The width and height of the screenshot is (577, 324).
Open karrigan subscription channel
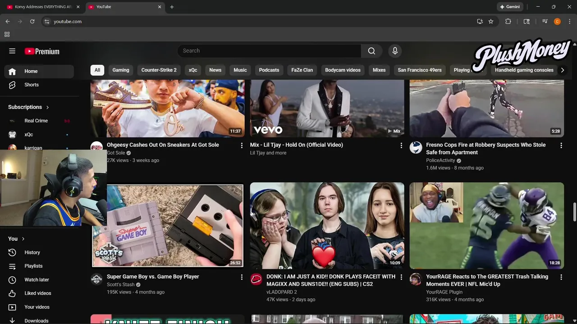tap(39, 148)
